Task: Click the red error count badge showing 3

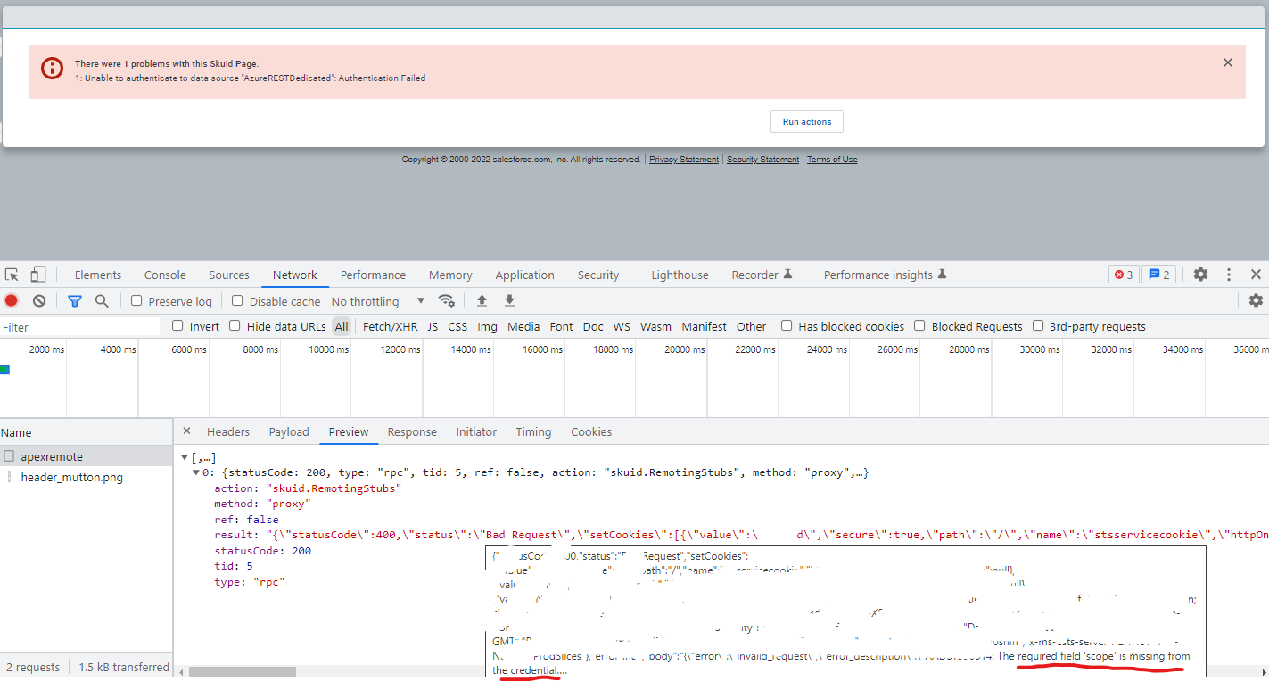Action: coord(1123,275)
